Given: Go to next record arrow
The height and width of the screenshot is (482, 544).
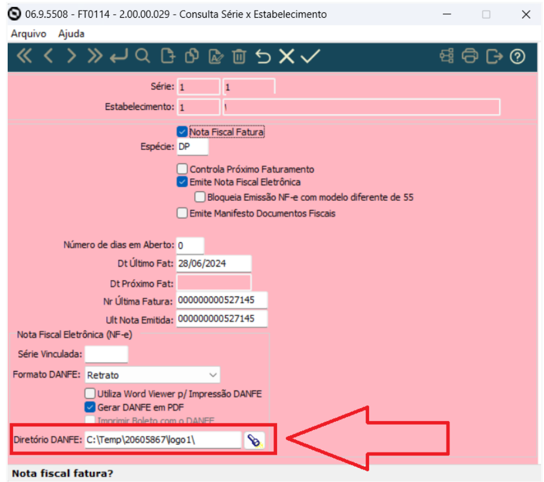Looking at the screenshot, I should click(71, 56).
